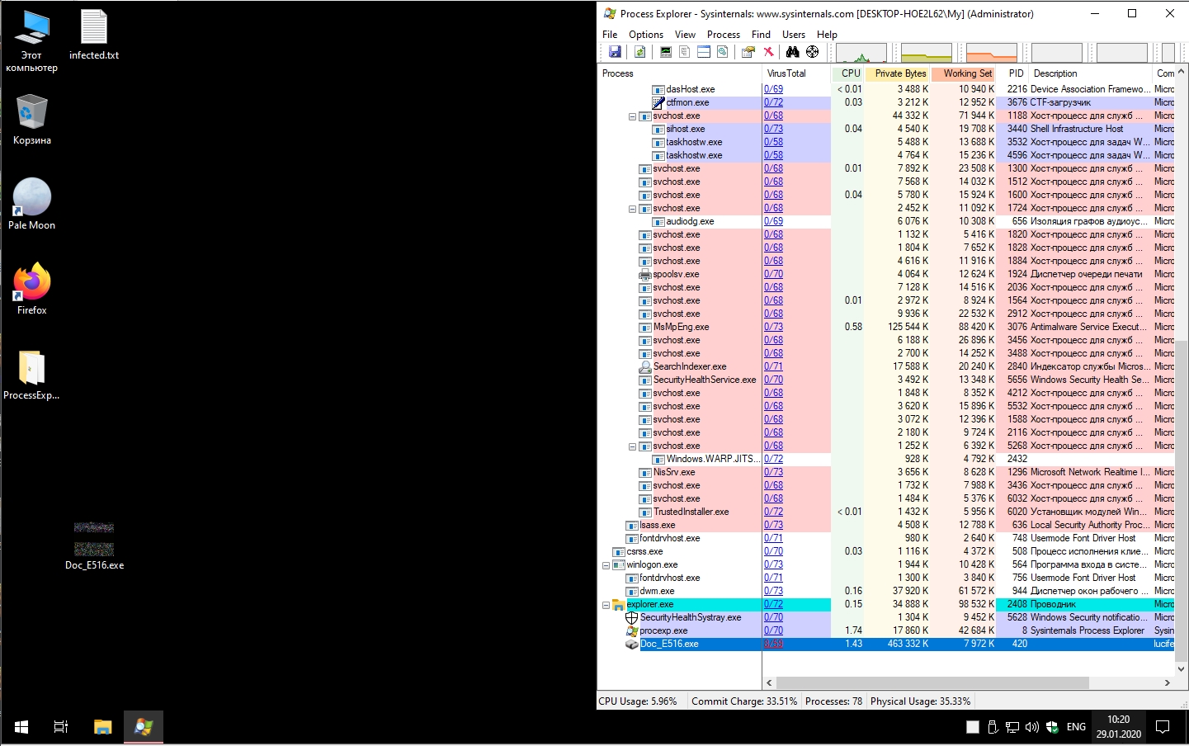The height and width of the screenshot is (746, 1189).
Task: Select the TrustedInstaller.exe process row
Action: [x=886, y=512]
